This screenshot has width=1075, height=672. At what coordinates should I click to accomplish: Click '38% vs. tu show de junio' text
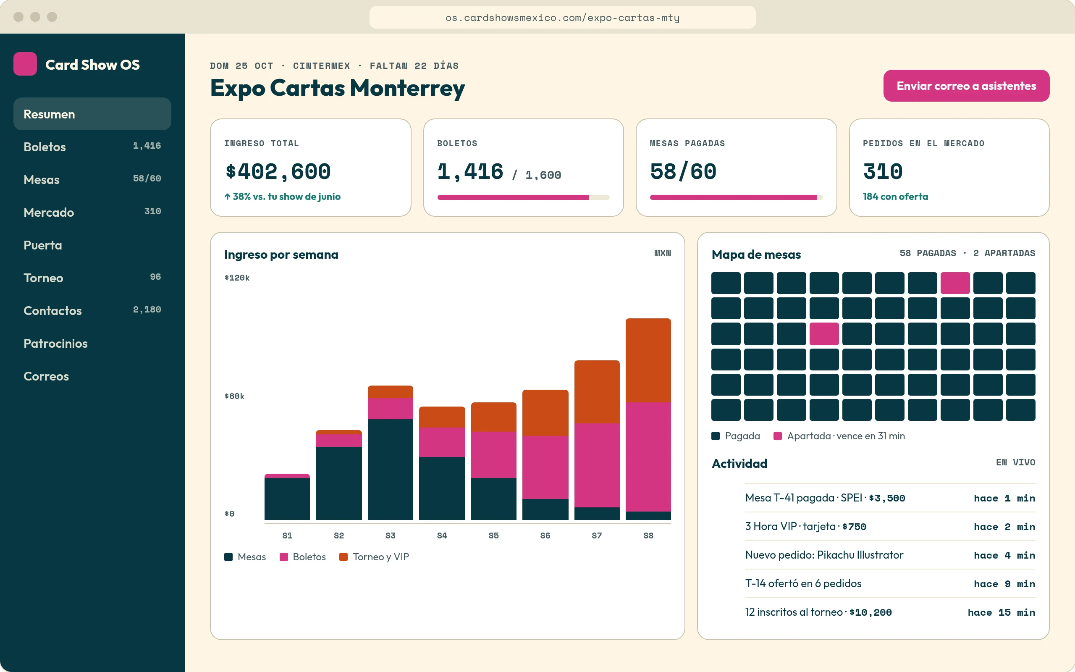283,197
